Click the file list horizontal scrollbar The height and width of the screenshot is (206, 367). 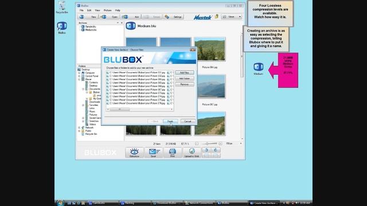tap(140, 109)
